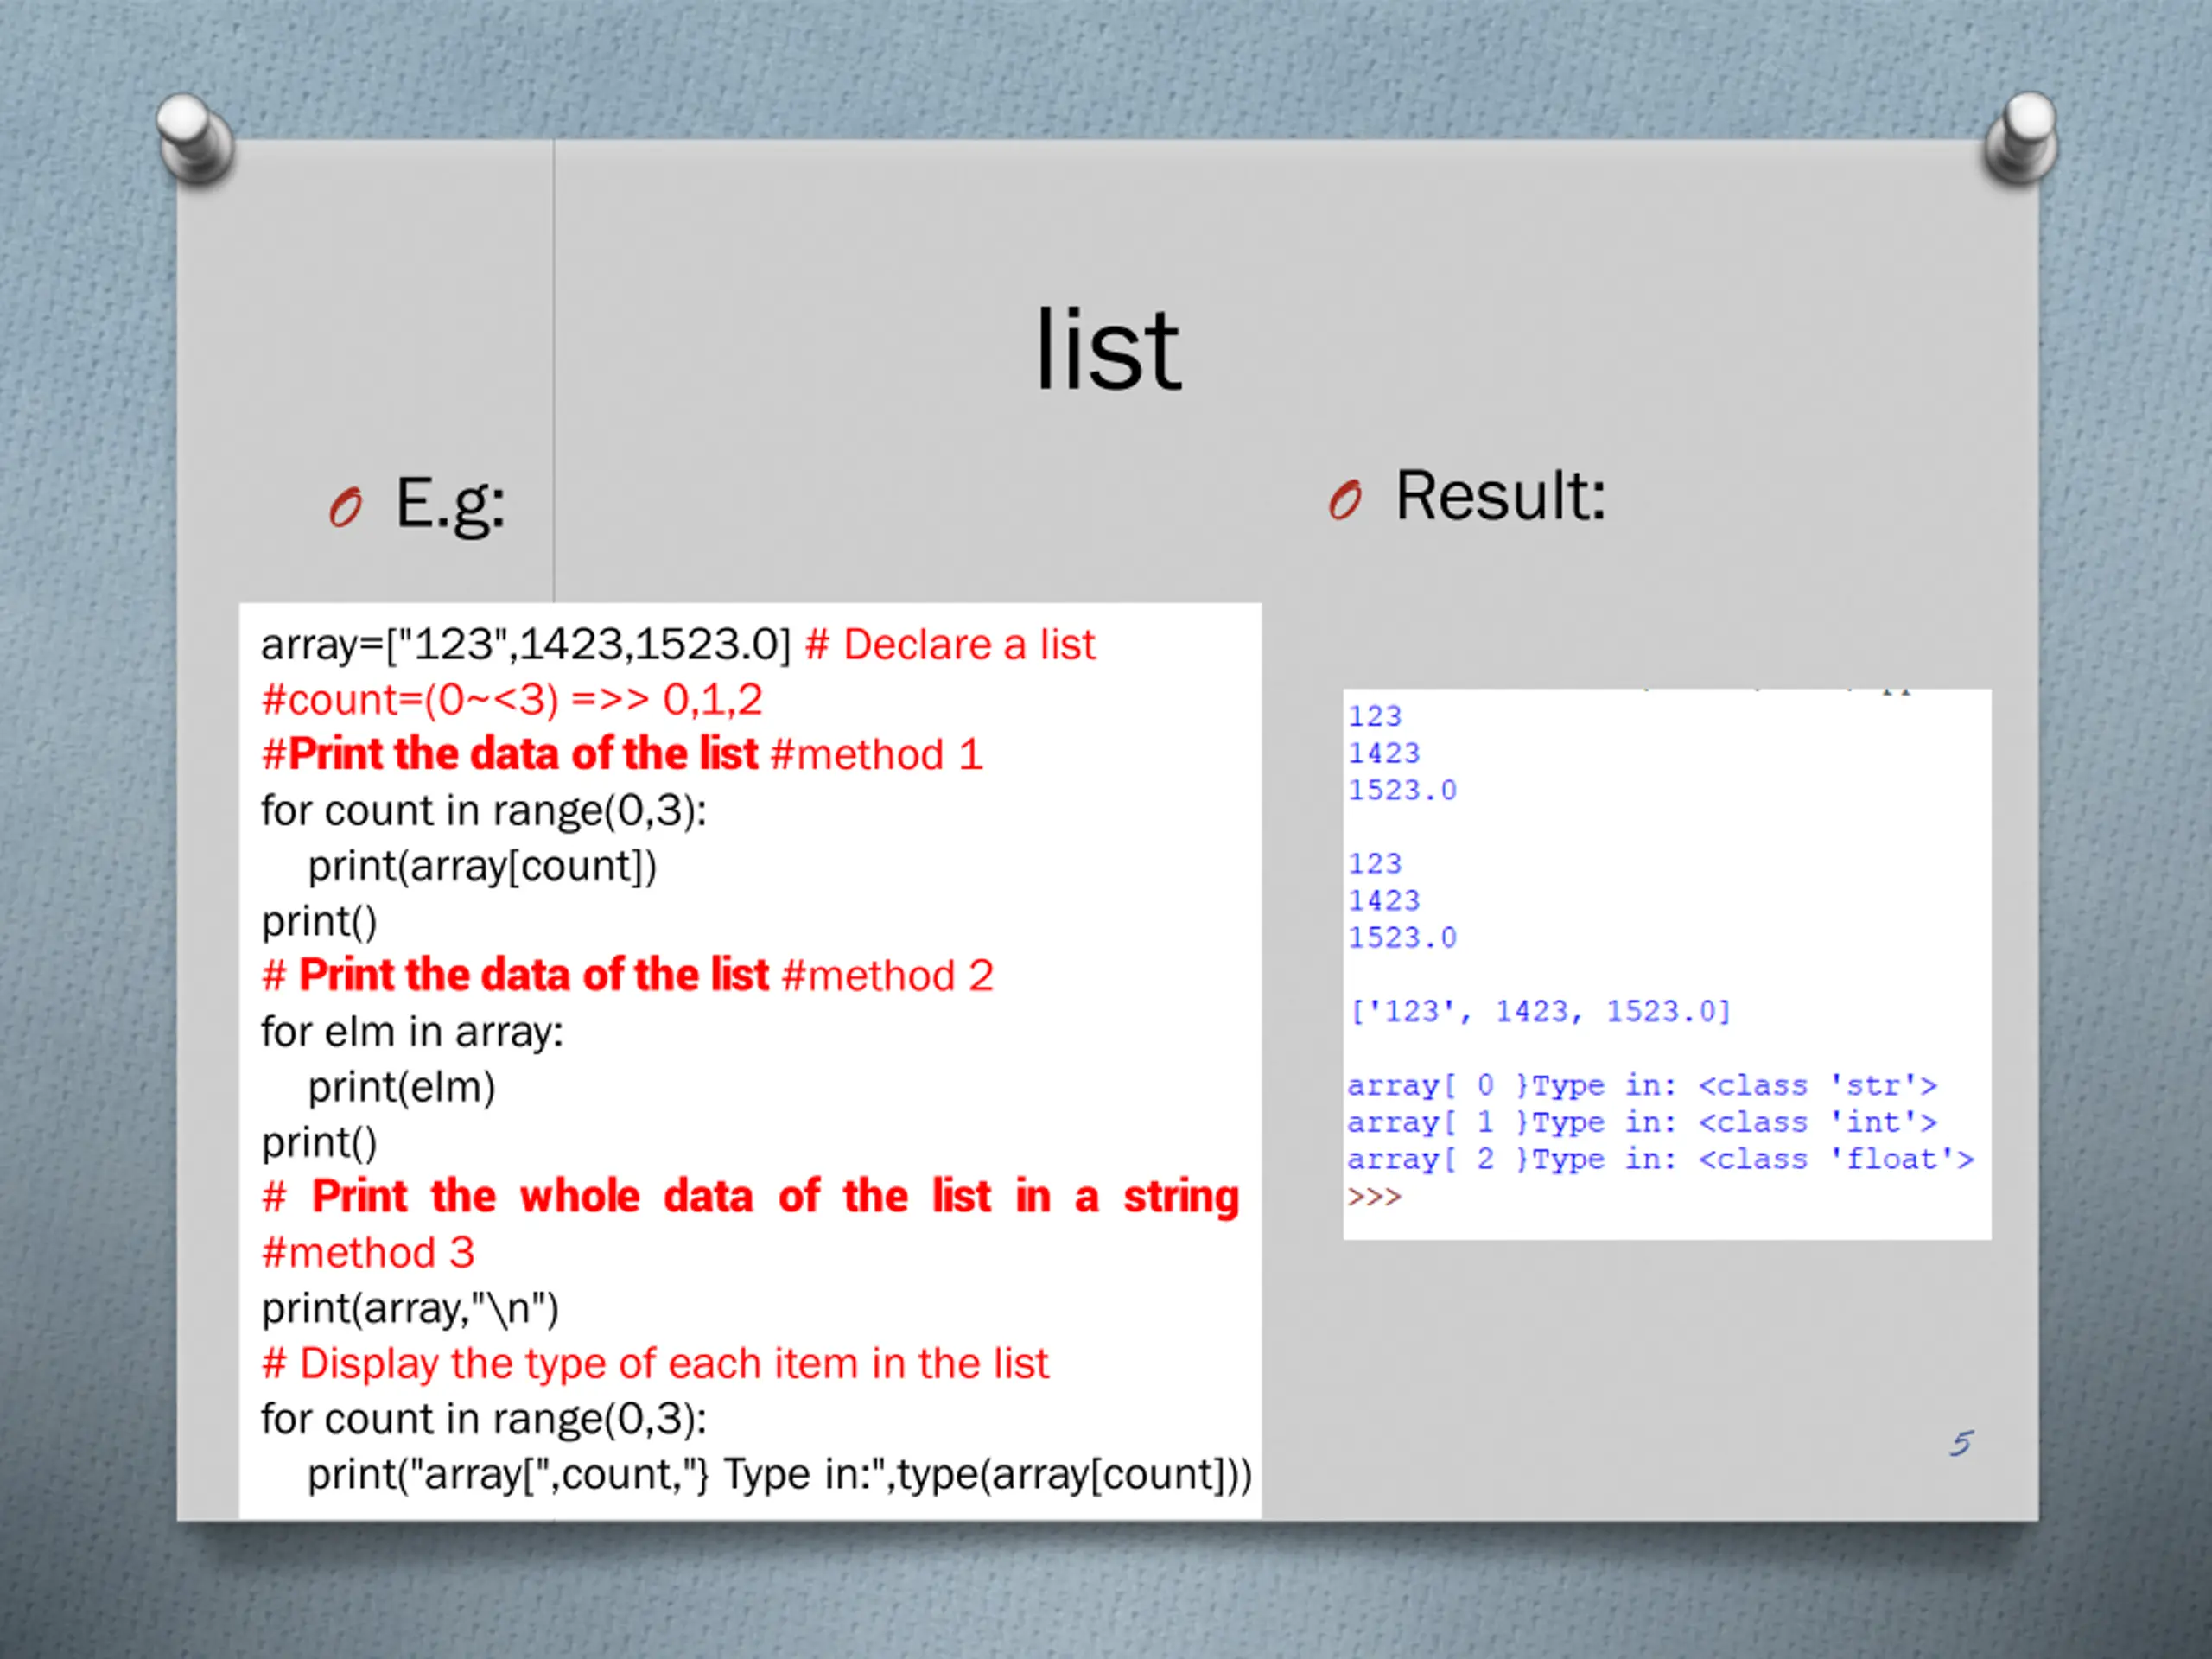Click the line 'array=["123",1423,1523.0]'
The width and height of the screenshot is (2212, 1659).
(x=526, y=645)
